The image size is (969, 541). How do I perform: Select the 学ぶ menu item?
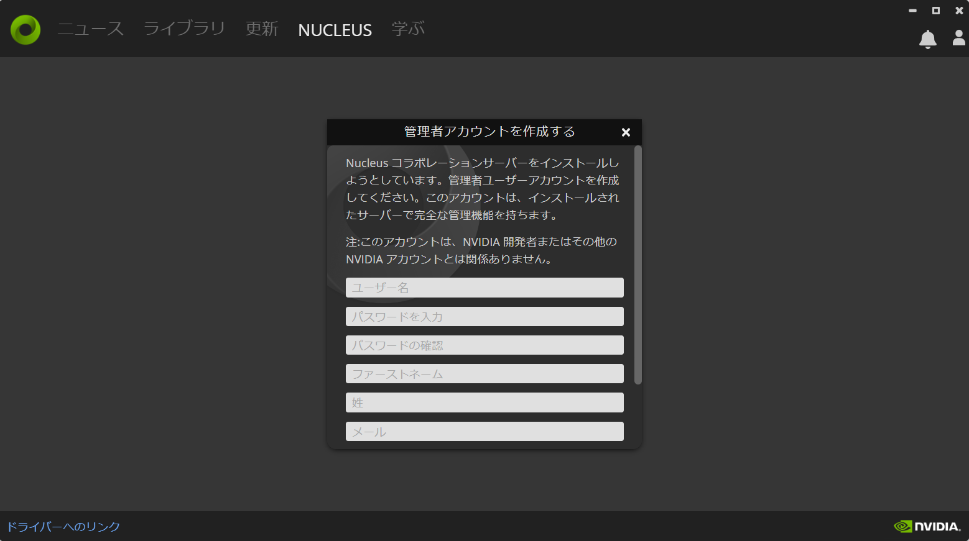407,29
